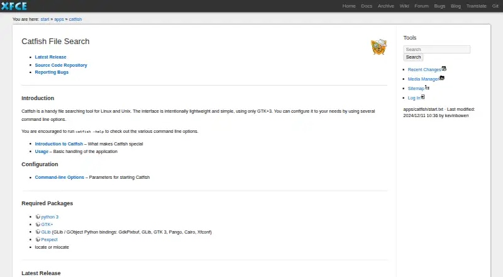Screen dimensions: 503x277
Task: Click the 'Catfish File Search' page title
Action: pyautogui.click(x=55, y=42)
